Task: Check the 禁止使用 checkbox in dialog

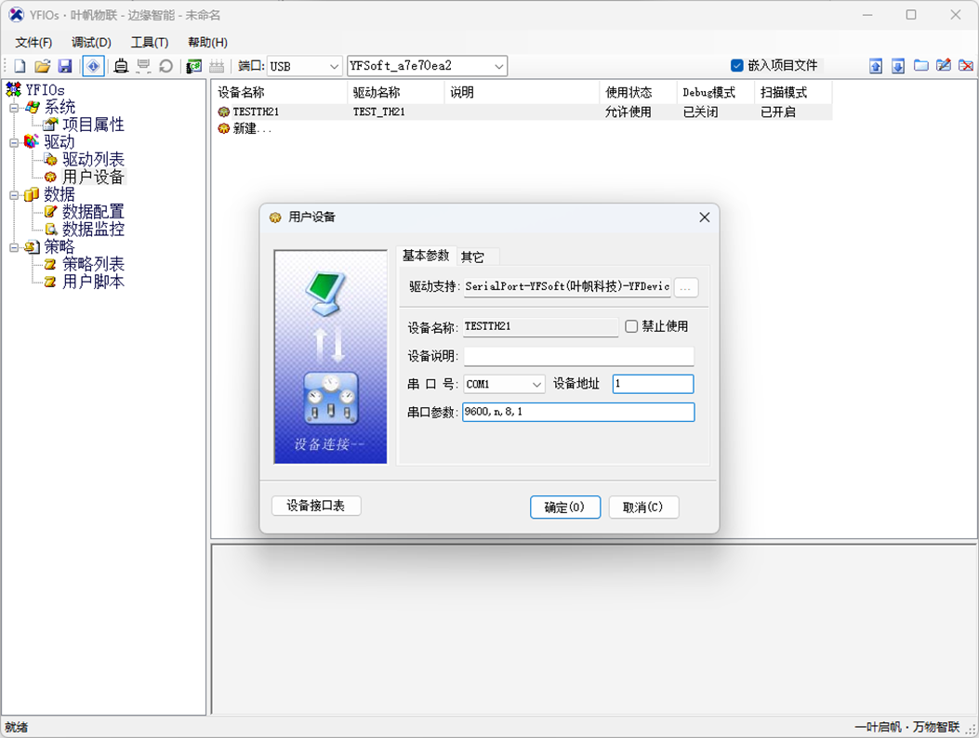Action: coord(631,326)
